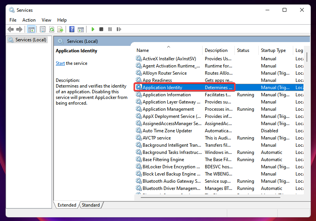The width and height of the screenshot is (316, 221).
Task: Select gear icon of AllJoyn Router Service
Action: pos(139,73)
